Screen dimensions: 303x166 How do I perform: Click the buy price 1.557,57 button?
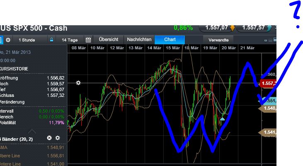(254, 28)
